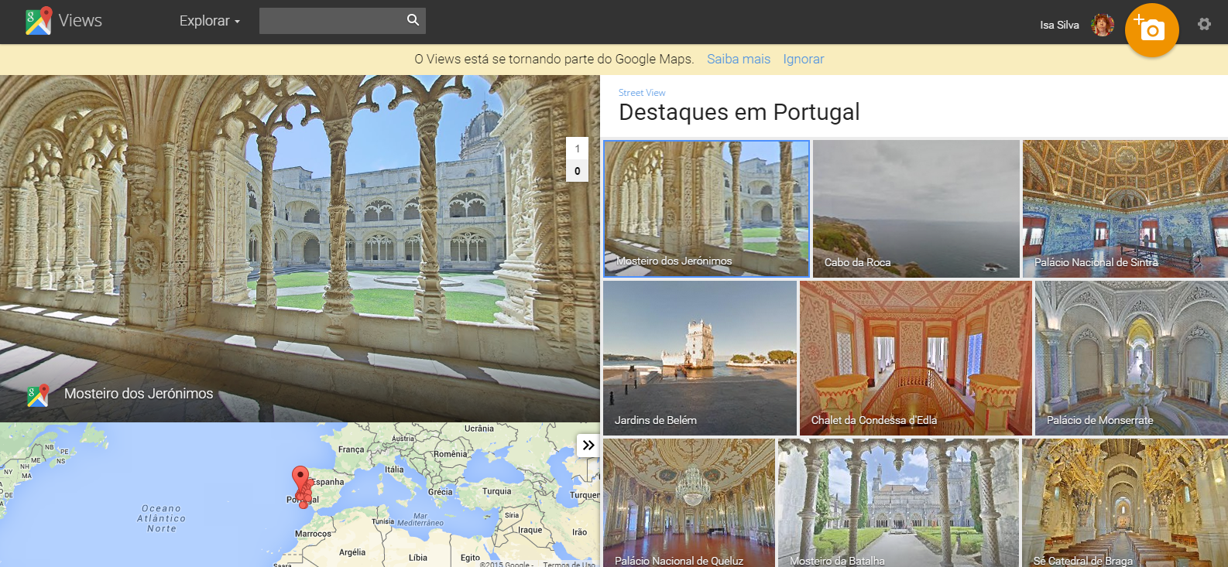The height and width of the screenshot is (567, 1228).
Task: Open the Mosteiro dos Jerónimos thumbnail
Action: click(706, 208)
